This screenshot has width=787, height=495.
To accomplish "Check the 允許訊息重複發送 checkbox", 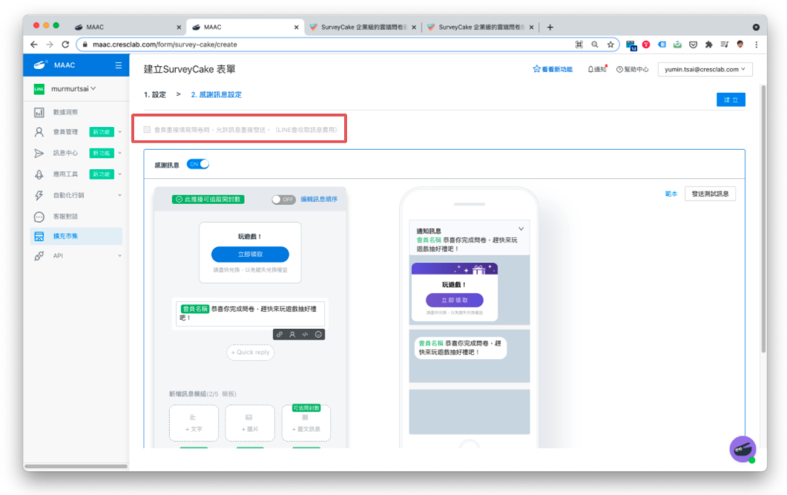I will (x=147, y=130).
